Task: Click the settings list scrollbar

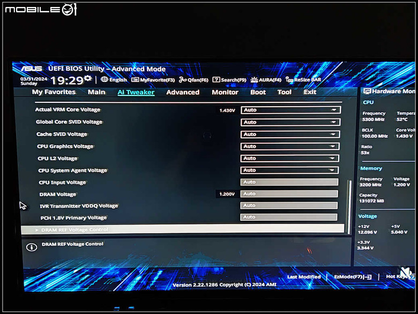Action: (349, 207)
